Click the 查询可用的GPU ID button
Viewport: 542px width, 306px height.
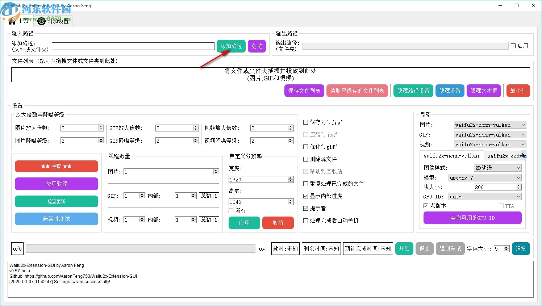point(472,218)
